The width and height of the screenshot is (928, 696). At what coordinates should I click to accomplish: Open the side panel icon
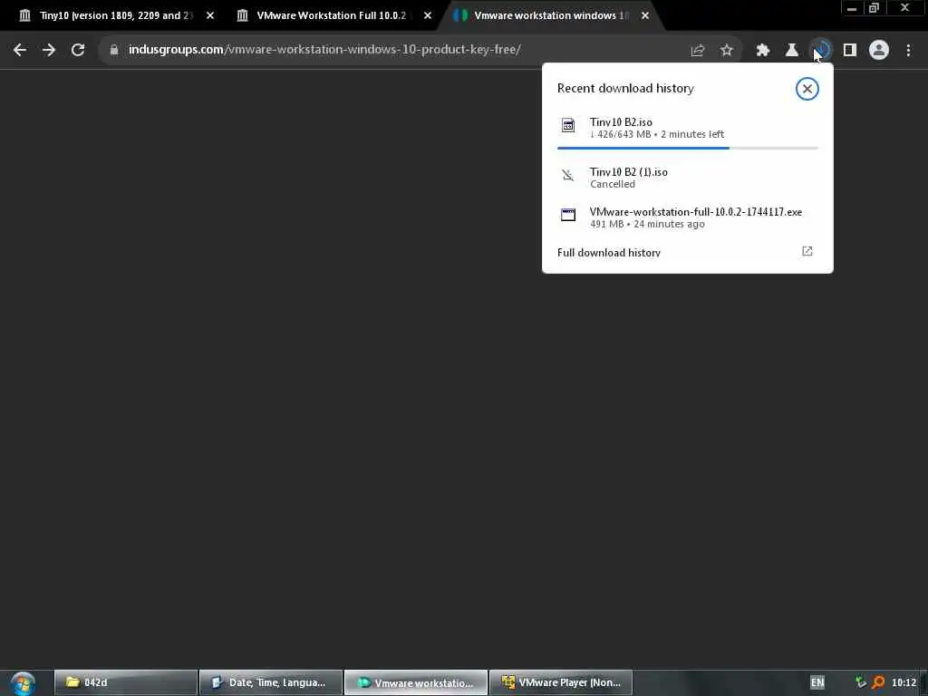click(850, 51)
